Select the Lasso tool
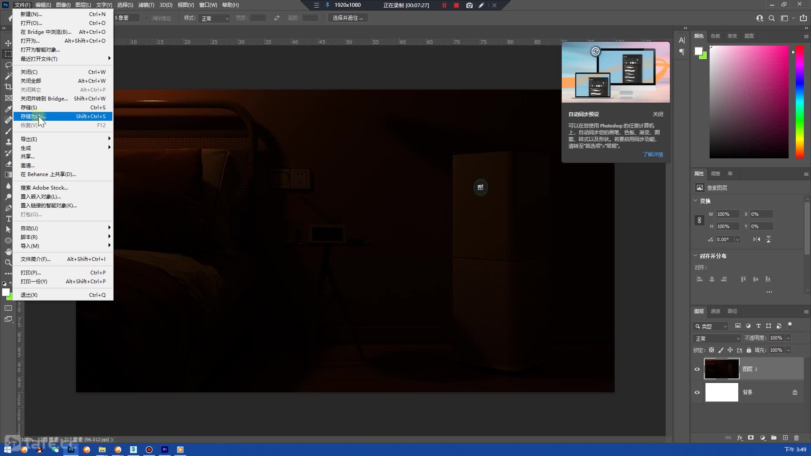The width and height of the screenshot is (811, 456). (8, 65)
